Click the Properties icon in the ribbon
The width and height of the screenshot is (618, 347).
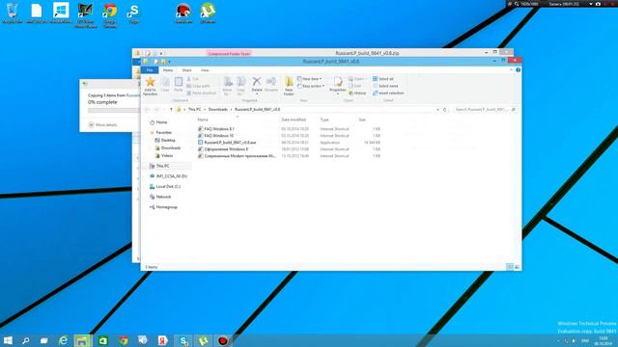pyautogui.click(x=338, y=81)
